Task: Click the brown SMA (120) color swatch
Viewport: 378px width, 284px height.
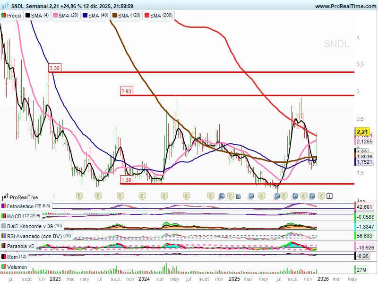Action: pyautogui.click(x=114, y=16)
